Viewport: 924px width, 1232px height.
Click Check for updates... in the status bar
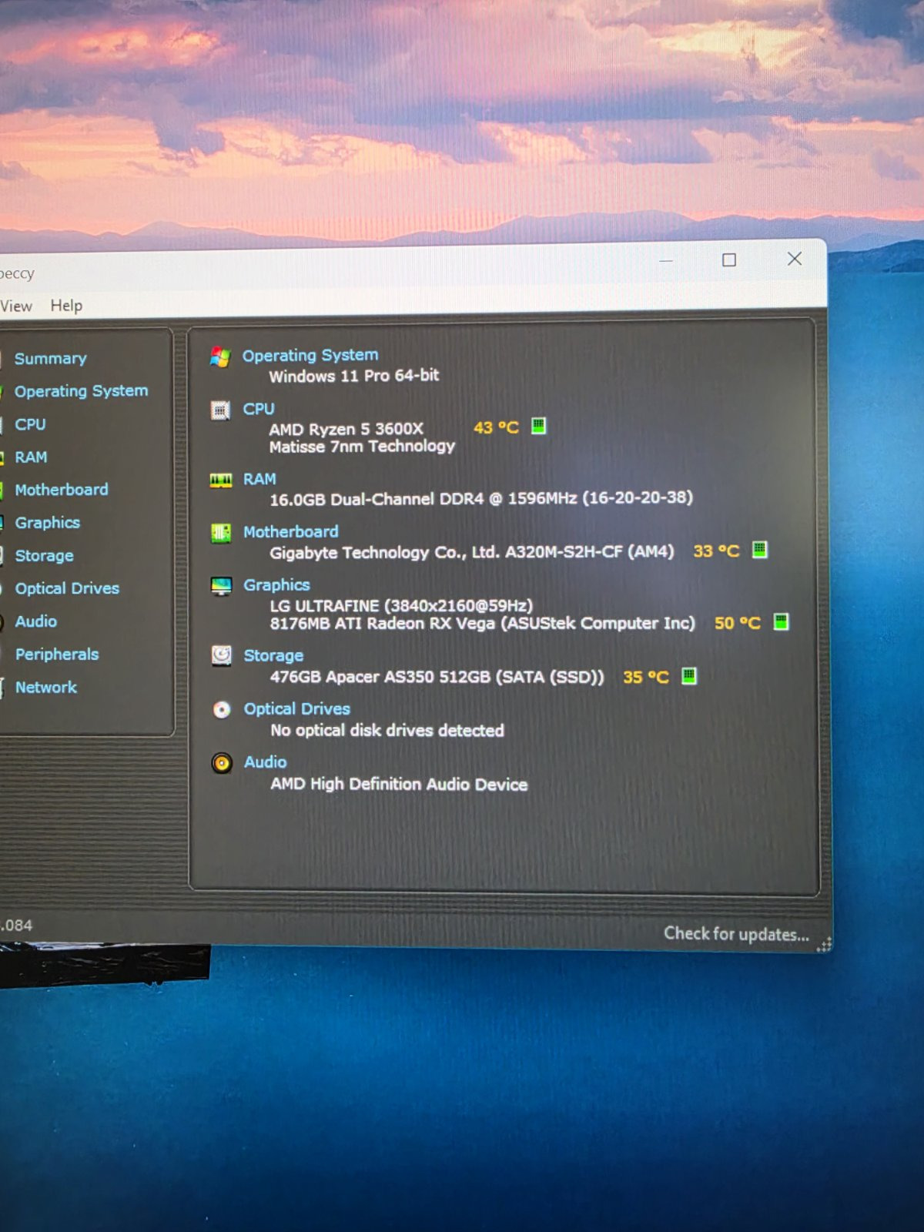737,934
